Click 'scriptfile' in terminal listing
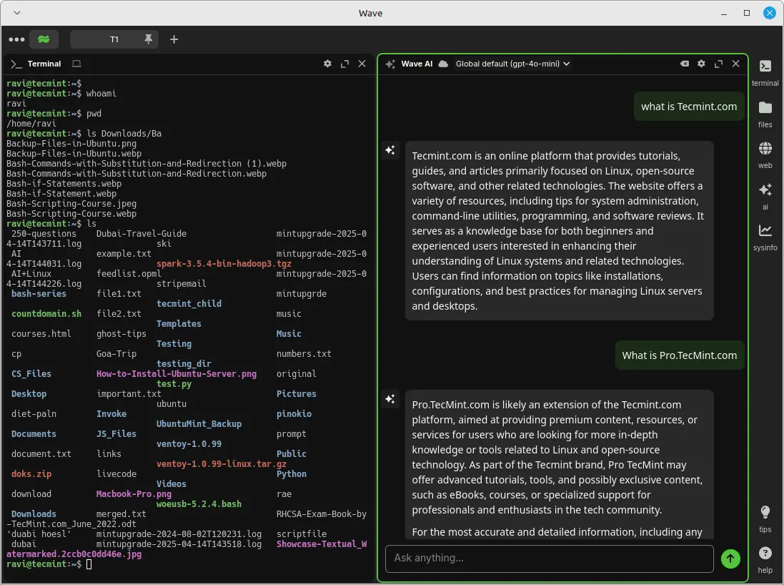Screen dimensions: 784x585 pos(301,534)
